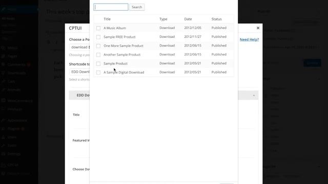Click 'Download' type in A Music Album row
328x184 pixels.
coord(167,28)
